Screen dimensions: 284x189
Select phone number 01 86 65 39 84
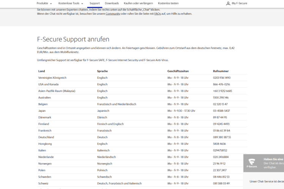(221, 131)
